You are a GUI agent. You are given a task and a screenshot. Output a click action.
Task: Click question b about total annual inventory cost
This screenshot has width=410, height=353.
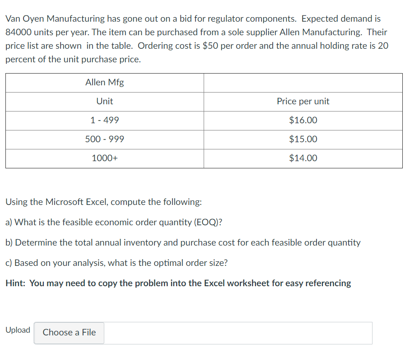point(182,242)
